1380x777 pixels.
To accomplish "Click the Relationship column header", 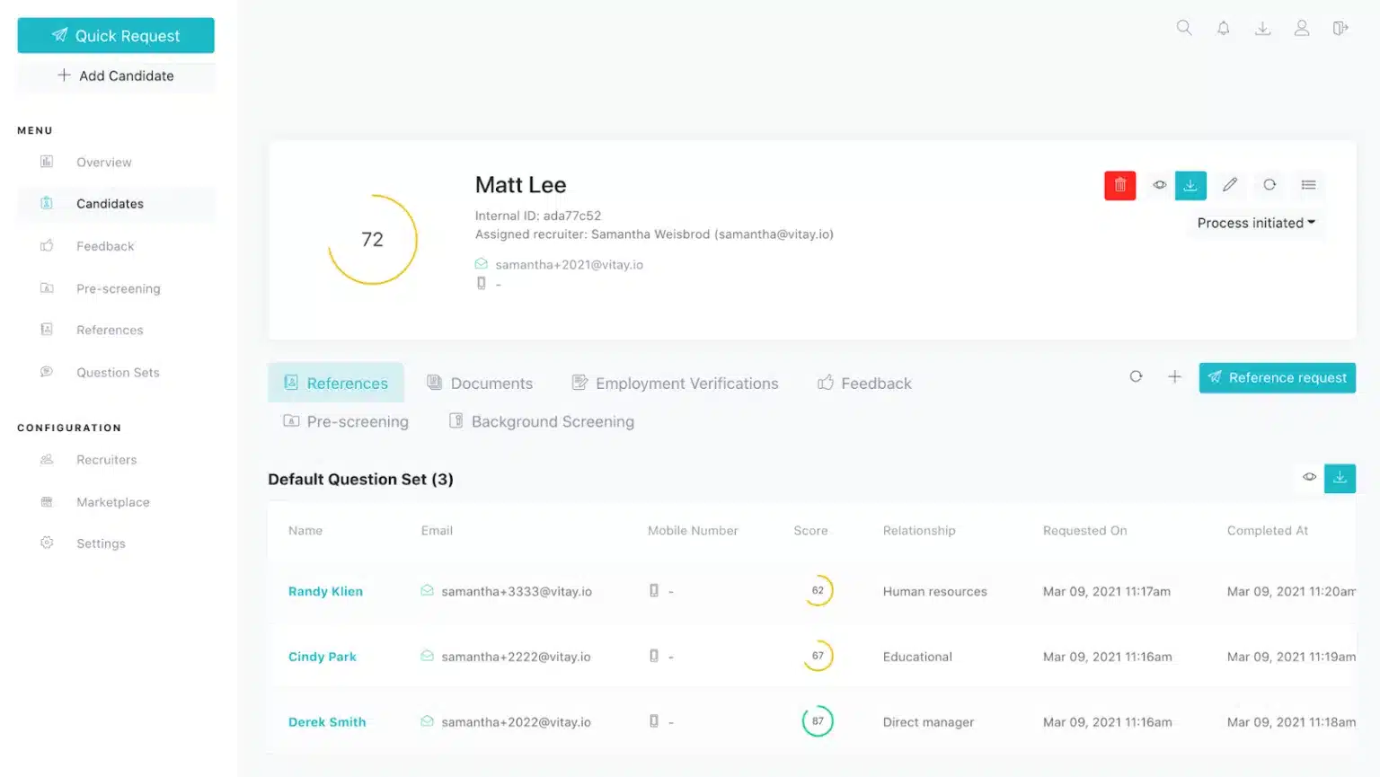I will click(x=919, y=531).
